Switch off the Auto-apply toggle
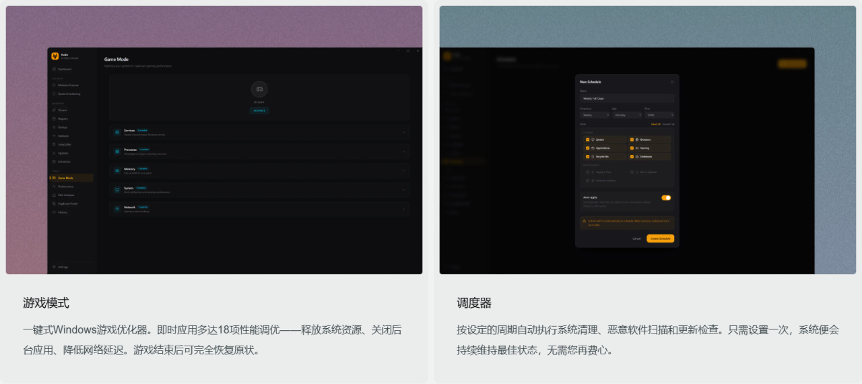The height and width of the screenshot is (384, 862). click(666, 197)
